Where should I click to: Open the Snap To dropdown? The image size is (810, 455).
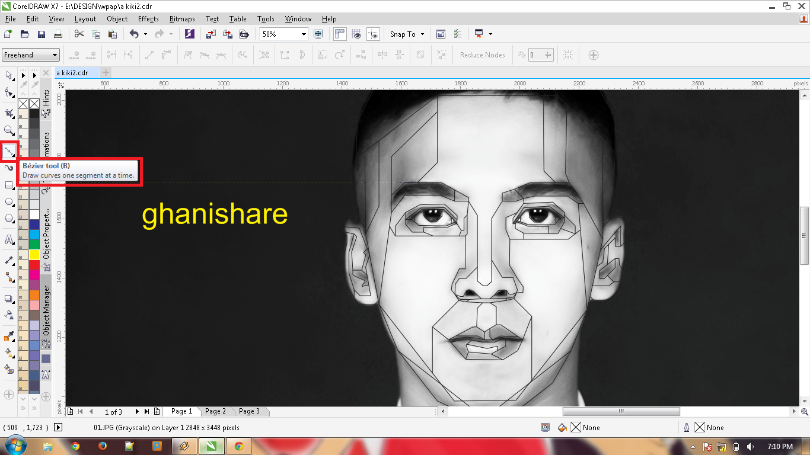click(407, 34)
